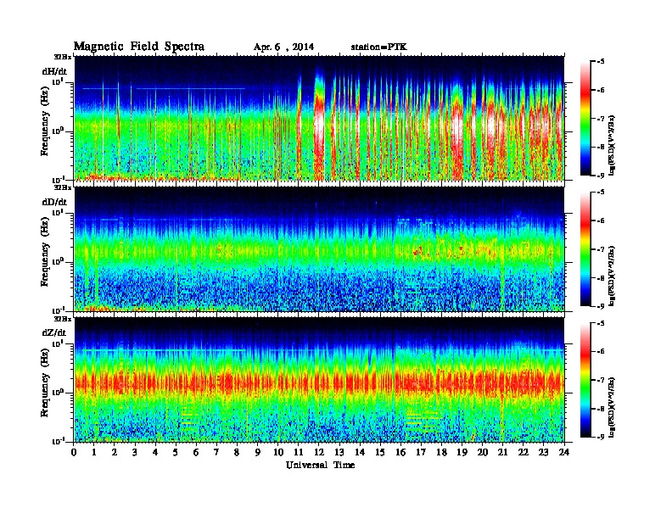Click the "station=PTK" label
Viewport: 672px width, 519px height.
[379, 47]
